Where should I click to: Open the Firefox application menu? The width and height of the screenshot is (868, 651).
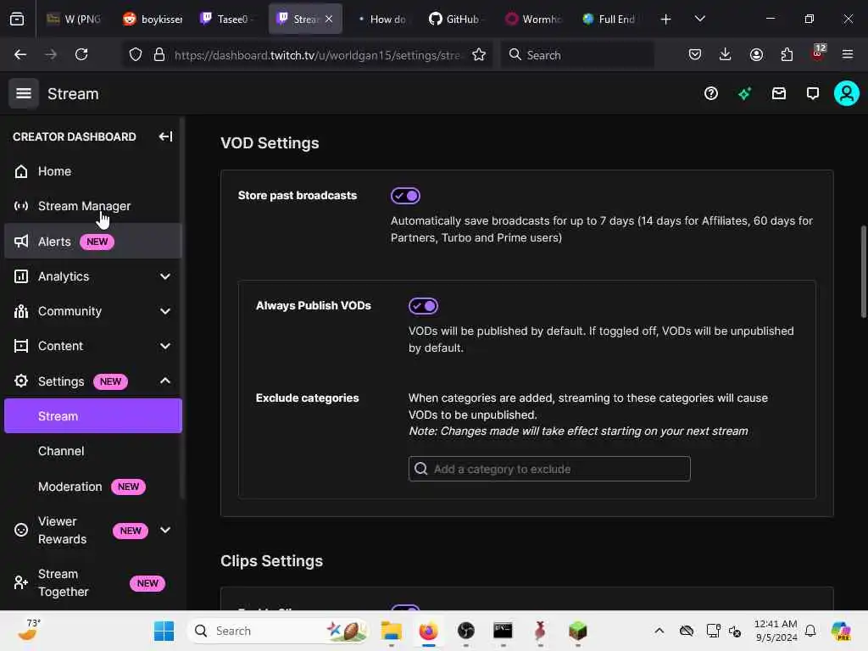tap(848, 54)
